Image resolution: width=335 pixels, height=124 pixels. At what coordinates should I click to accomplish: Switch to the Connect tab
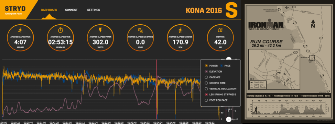(71, 10)
